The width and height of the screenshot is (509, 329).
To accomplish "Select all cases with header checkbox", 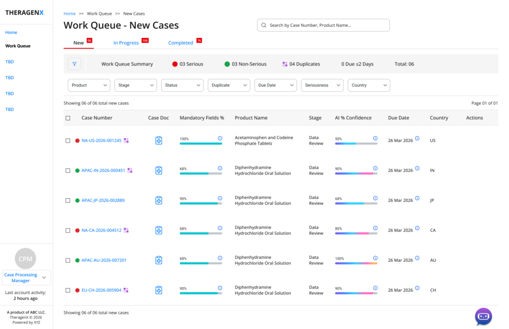I will (68, 118).
